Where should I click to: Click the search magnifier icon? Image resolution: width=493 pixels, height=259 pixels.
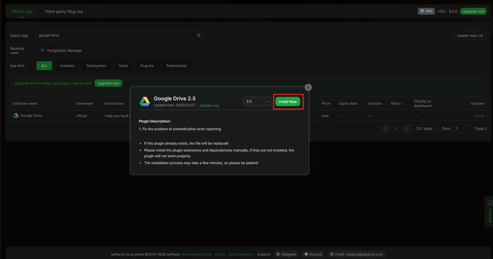[x=199, y=35]
